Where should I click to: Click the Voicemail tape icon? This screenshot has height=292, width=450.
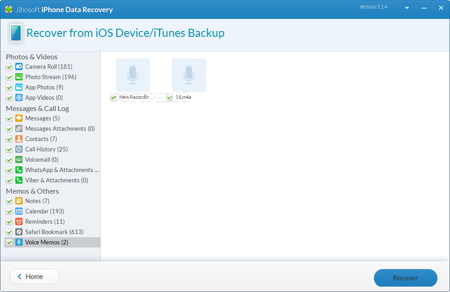(x=19, y=159)
